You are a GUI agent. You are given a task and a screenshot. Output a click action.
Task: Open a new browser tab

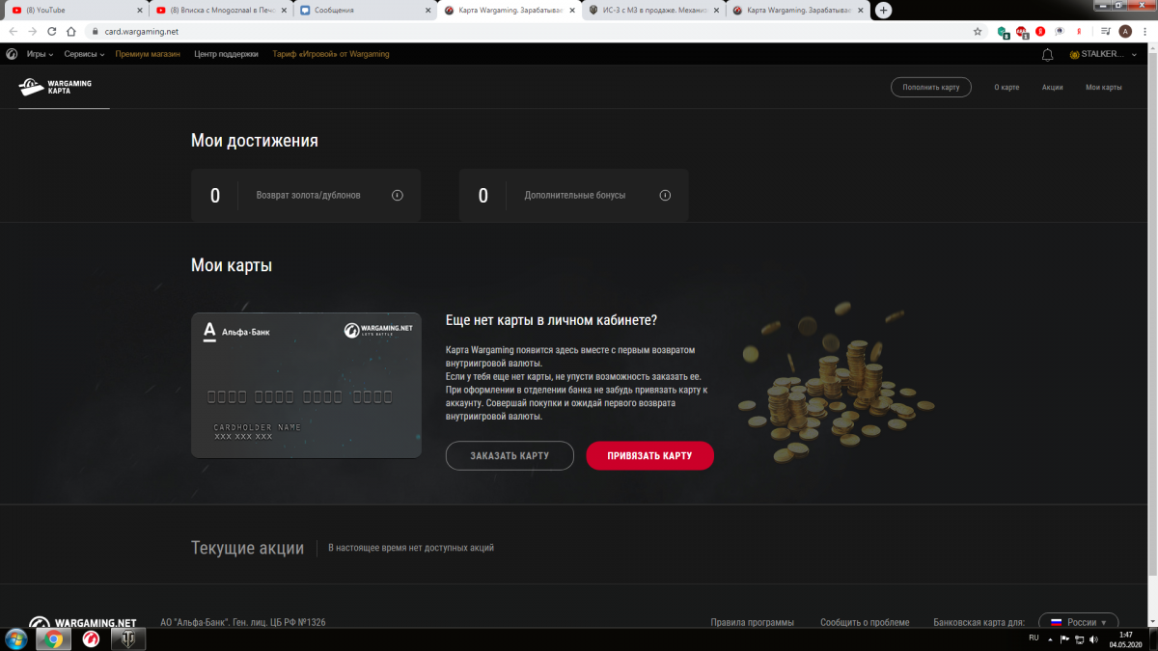pos(883,10)
